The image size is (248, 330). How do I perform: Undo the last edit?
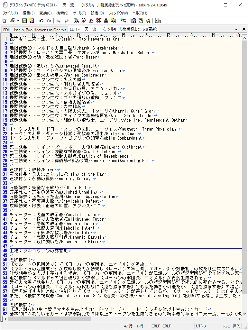[41, 21]
